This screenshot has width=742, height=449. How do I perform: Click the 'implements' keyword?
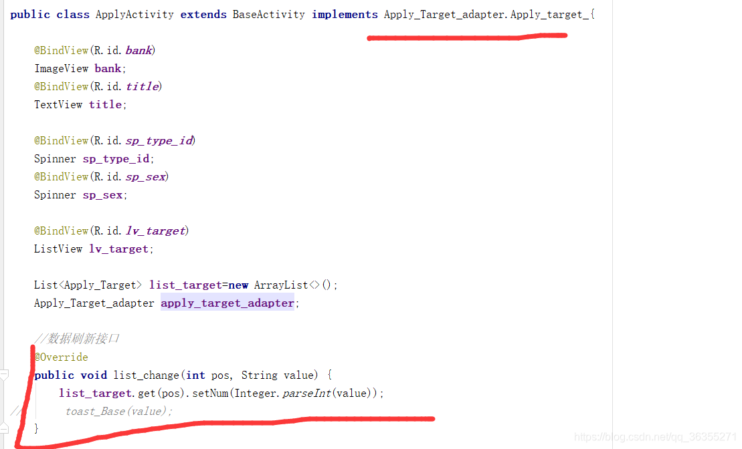coord(345,15)
